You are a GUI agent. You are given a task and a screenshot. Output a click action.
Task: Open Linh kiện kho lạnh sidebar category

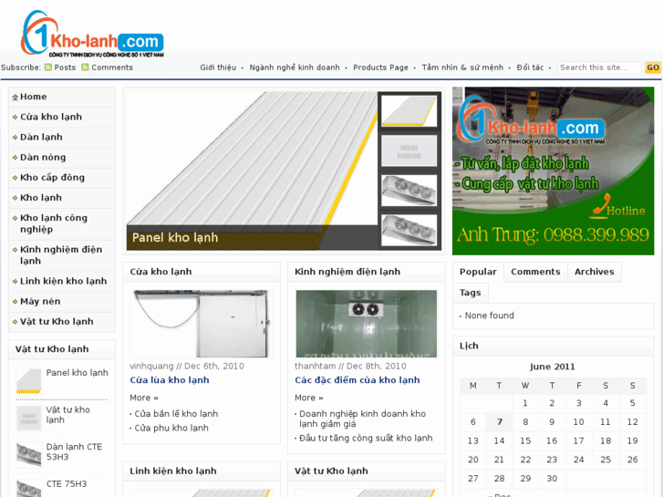[x=64, y=281]
